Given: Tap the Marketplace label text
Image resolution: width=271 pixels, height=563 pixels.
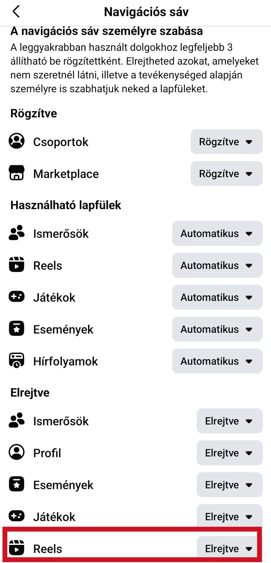Looking at the screenshot, I should (x=66, y=174).
